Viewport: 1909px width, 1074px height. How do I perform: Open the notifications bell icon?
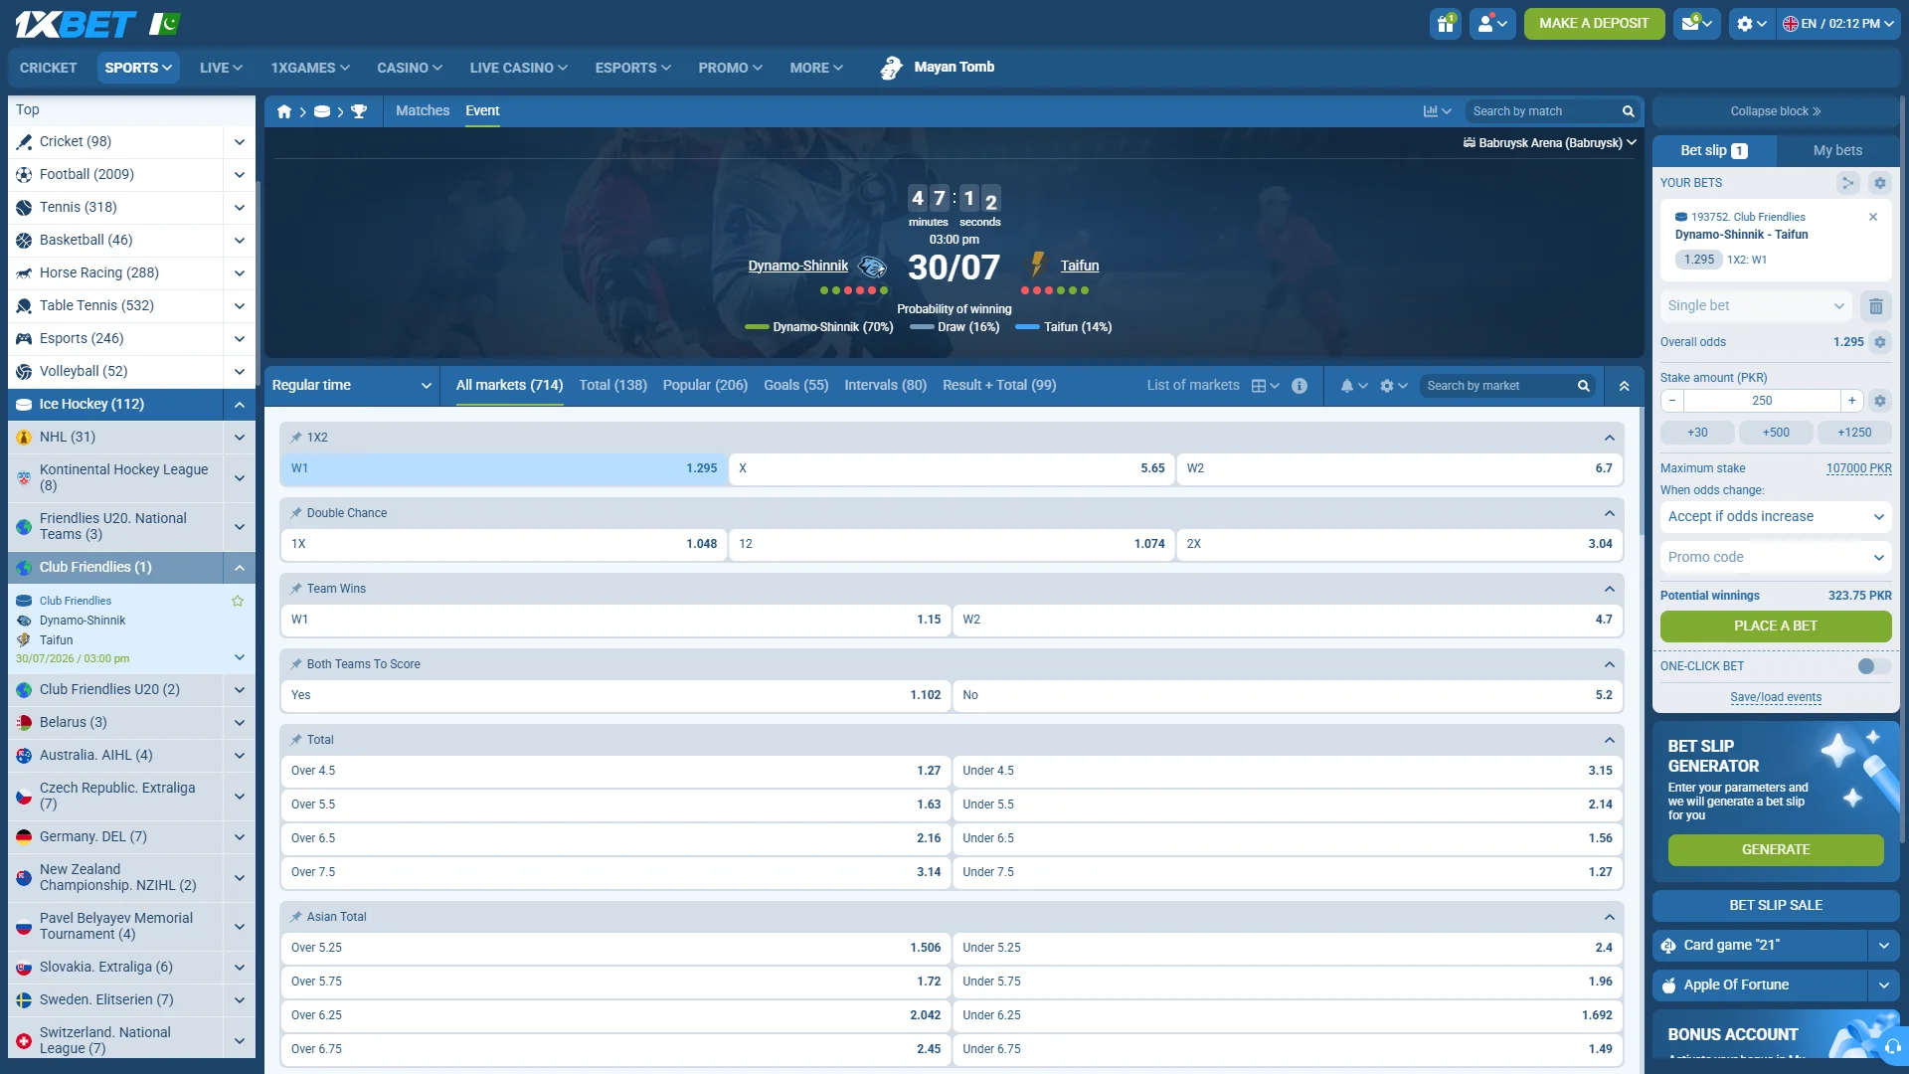point(1353,386)
